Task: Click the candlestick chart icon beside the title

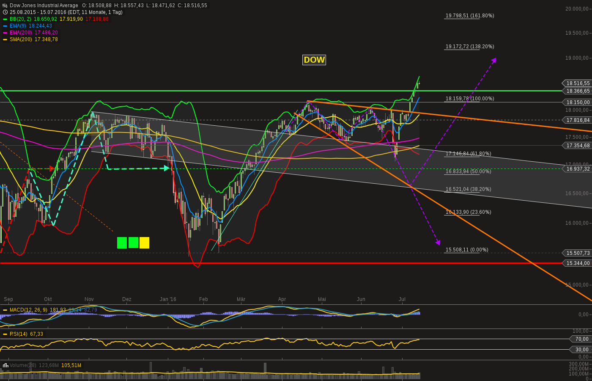Action: 5,6
